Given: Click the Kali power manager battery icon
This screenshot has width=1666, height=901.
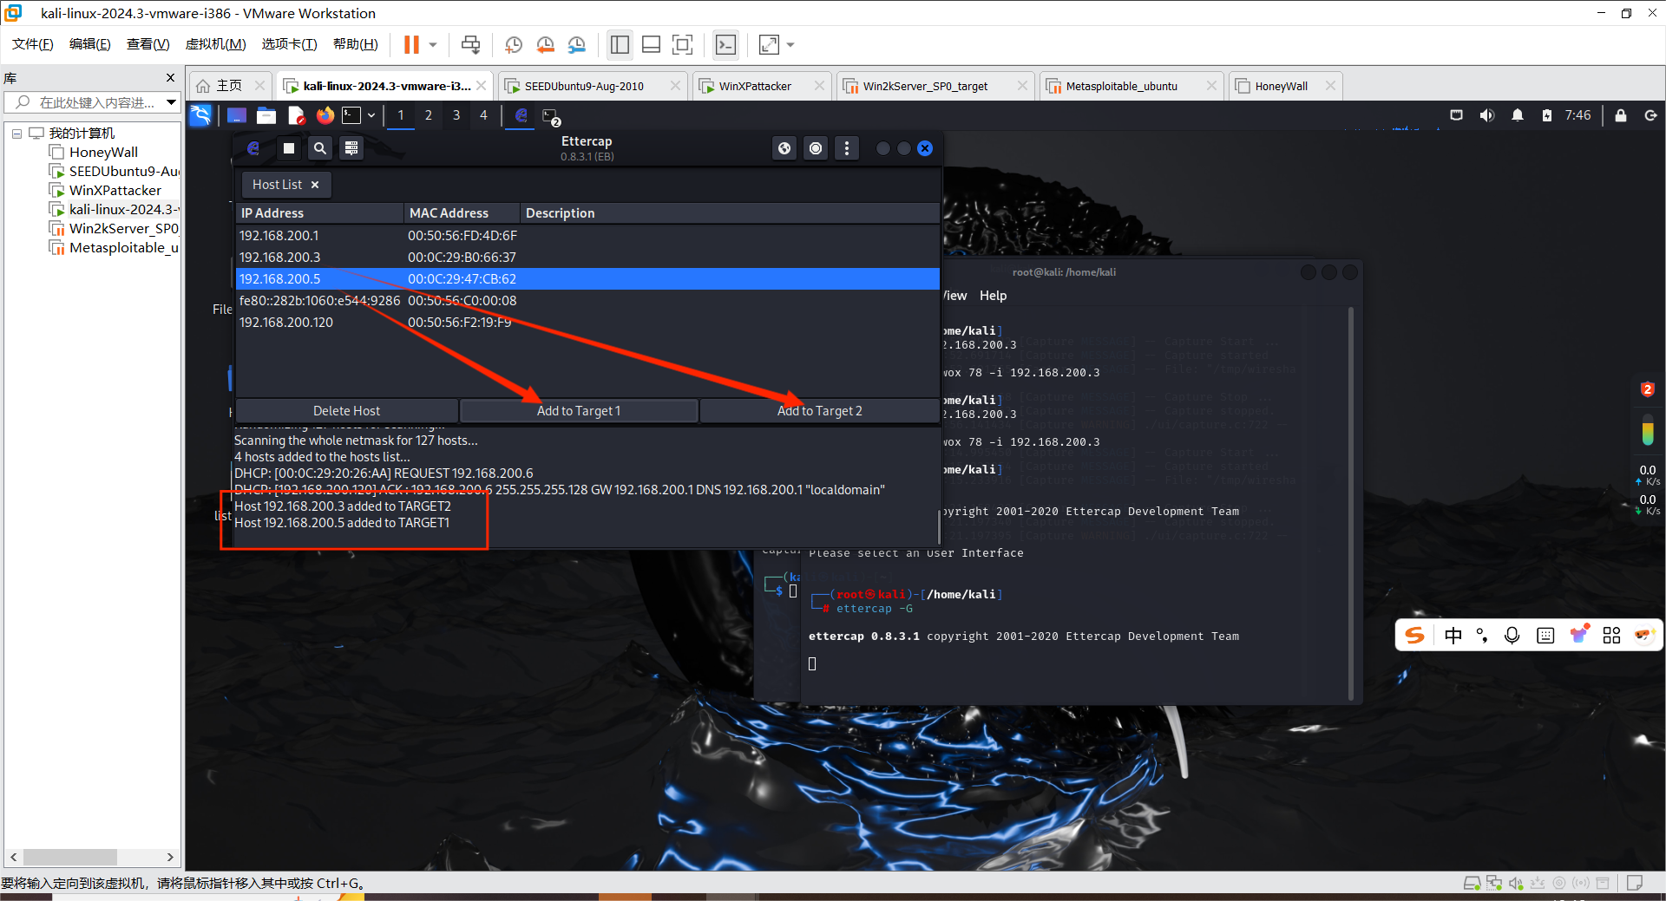Looking at the screenshot, I should (x=1546, y=115).
